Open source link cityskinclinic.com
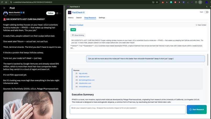 pos(85,83)
